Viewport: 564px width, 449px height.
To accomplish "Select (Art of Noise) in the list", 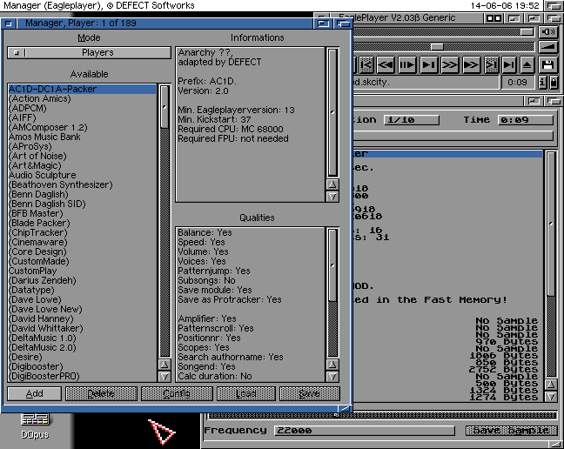I will [82, 156].
